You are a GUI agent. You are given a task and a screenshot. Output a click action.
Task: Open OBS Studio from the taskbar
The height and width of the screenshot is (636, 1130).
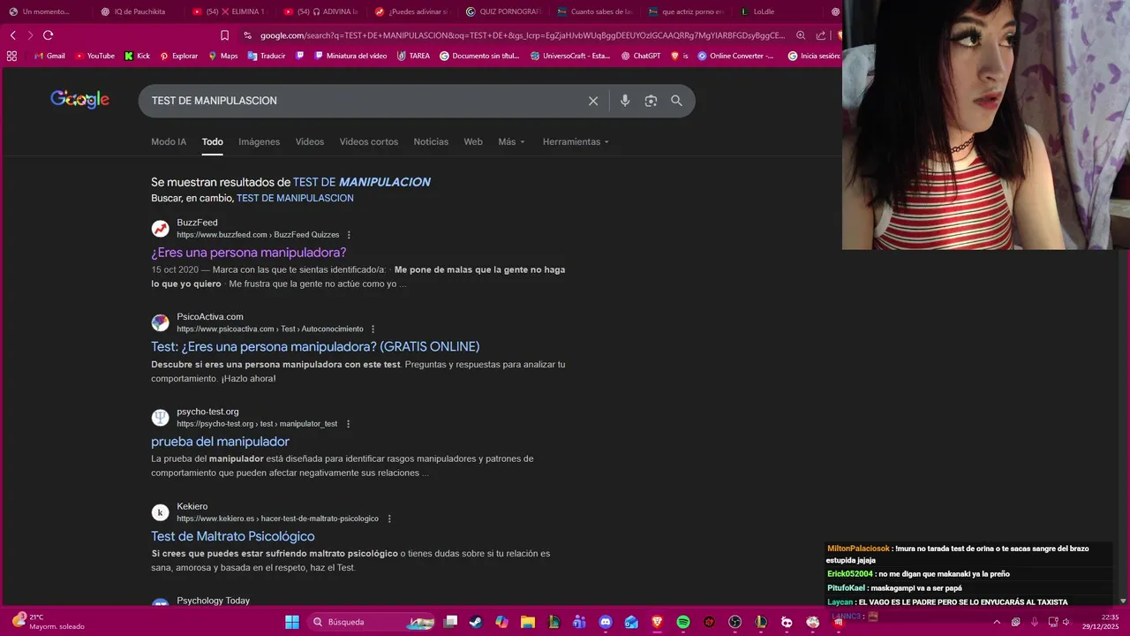(x=734, y=622)
